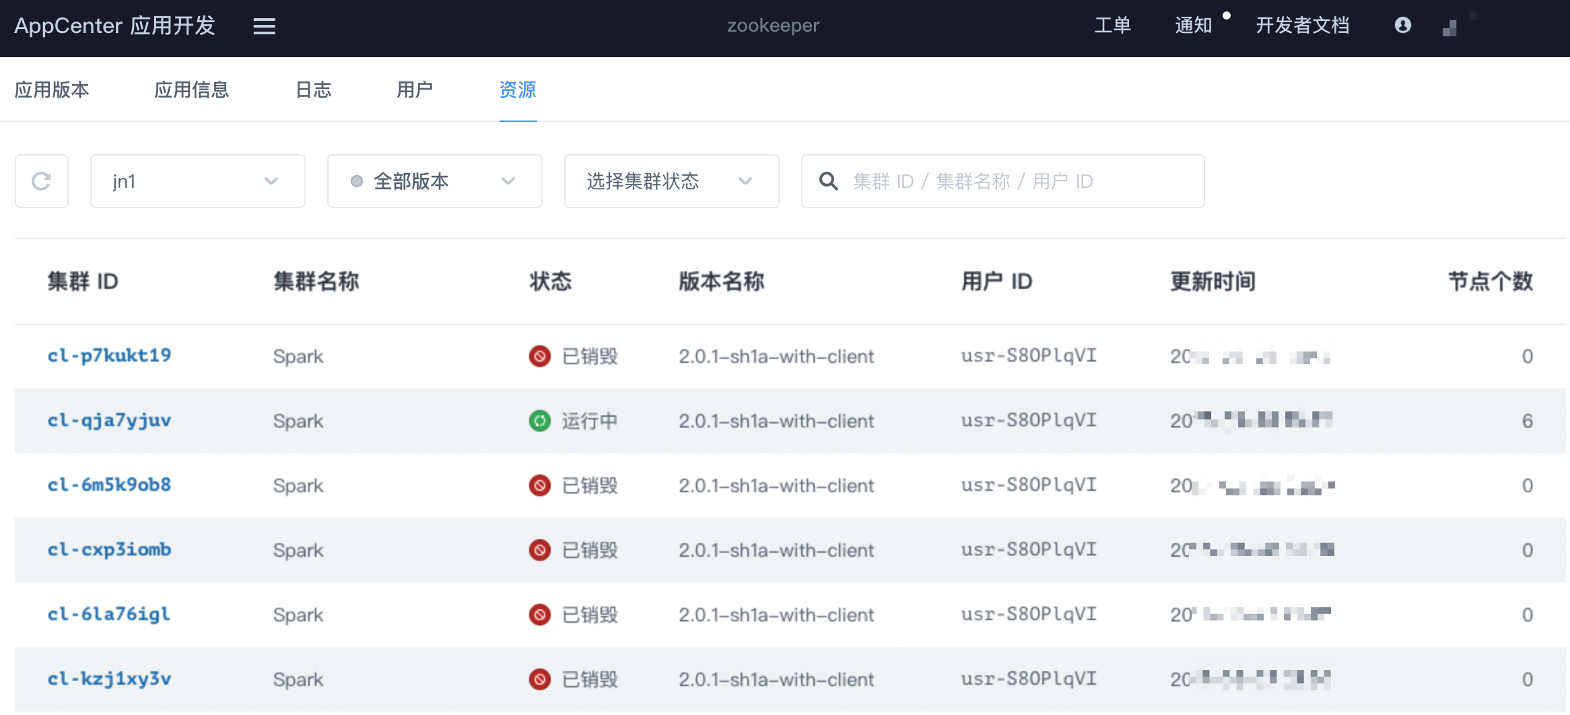Click node count 0 in cl-kzj1xy3v row
The height and width of the screenshot is (715, 1570).
coord(1528,679)
